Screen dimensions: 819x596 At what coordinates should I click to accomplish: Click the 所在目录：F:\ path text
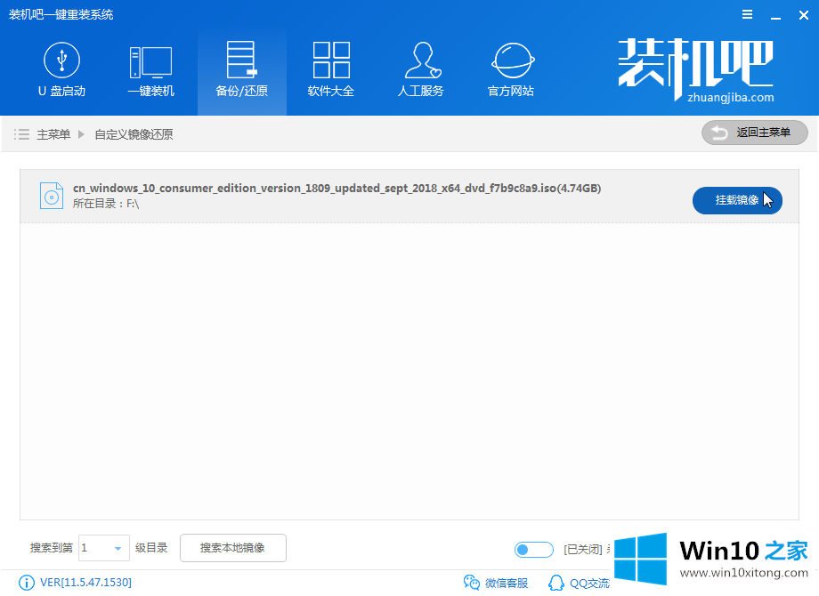(x=106, y=204)
